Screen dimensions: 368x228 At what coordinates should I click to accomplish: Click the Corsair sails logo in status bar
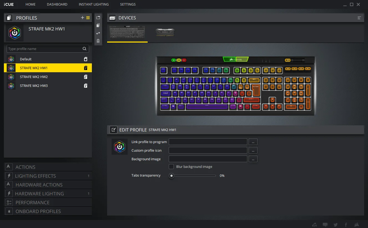[357, 225]
